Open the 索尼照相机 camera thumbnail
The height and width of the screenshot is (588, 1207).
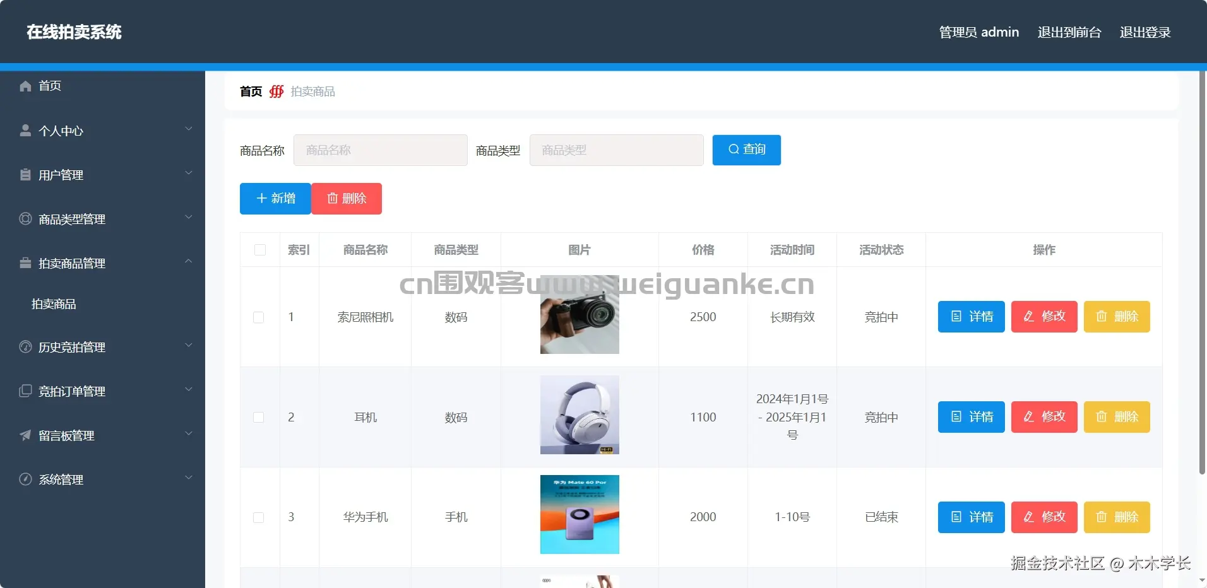(x=580, y=315)
